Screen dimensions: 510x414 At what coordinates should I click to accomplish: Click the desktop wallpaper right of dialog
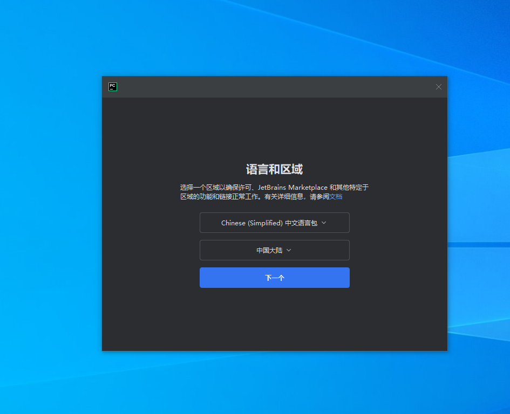pos(478,216)
